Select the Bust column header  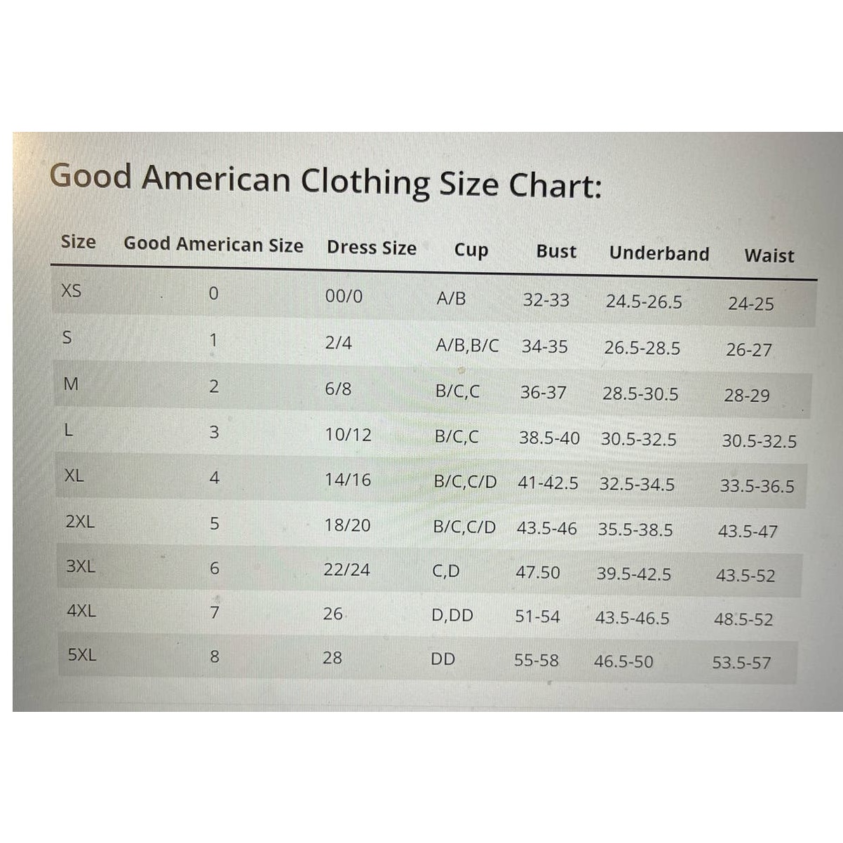(x=556, y=251)
